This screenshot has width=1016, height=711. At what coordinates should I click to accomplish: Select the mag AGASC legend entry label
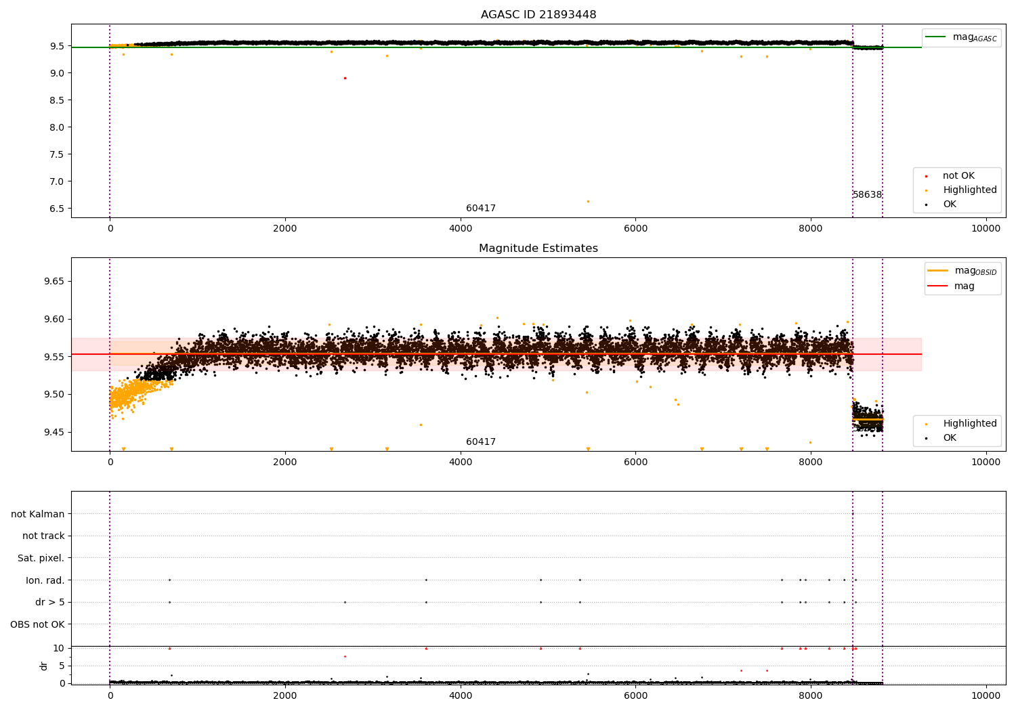point(975,37)
